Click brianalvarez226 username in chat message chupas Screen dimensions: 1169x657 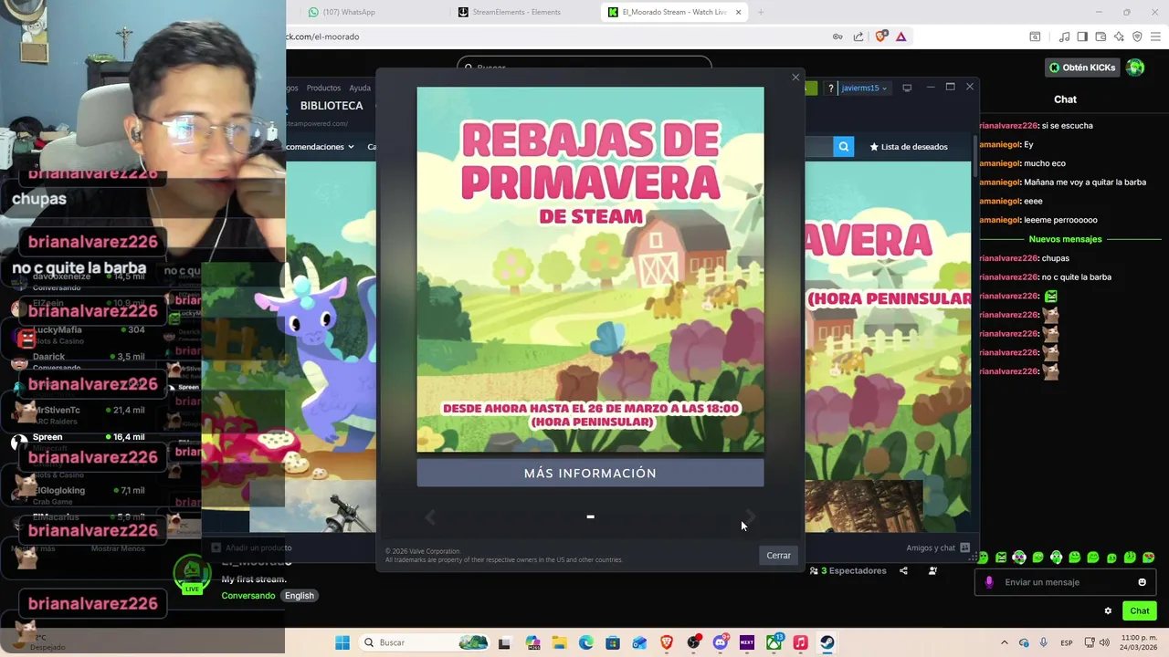[1008, 258]
